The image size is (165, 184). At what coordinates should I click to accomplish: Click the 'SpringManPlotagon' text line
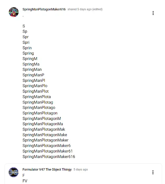pos(40,113)
